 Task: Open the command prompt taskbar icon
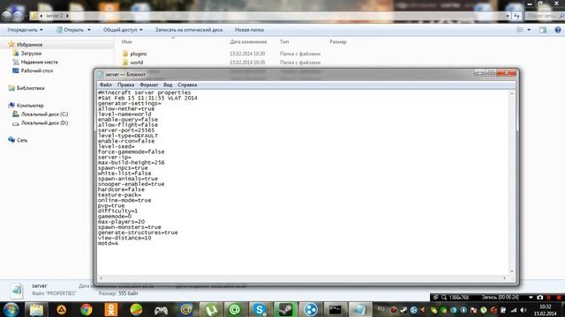click(335, 309)
